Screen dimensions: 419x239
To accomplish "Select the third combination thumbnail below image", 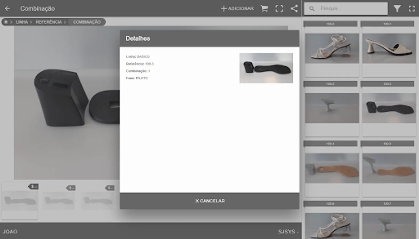I will point(97,200).
